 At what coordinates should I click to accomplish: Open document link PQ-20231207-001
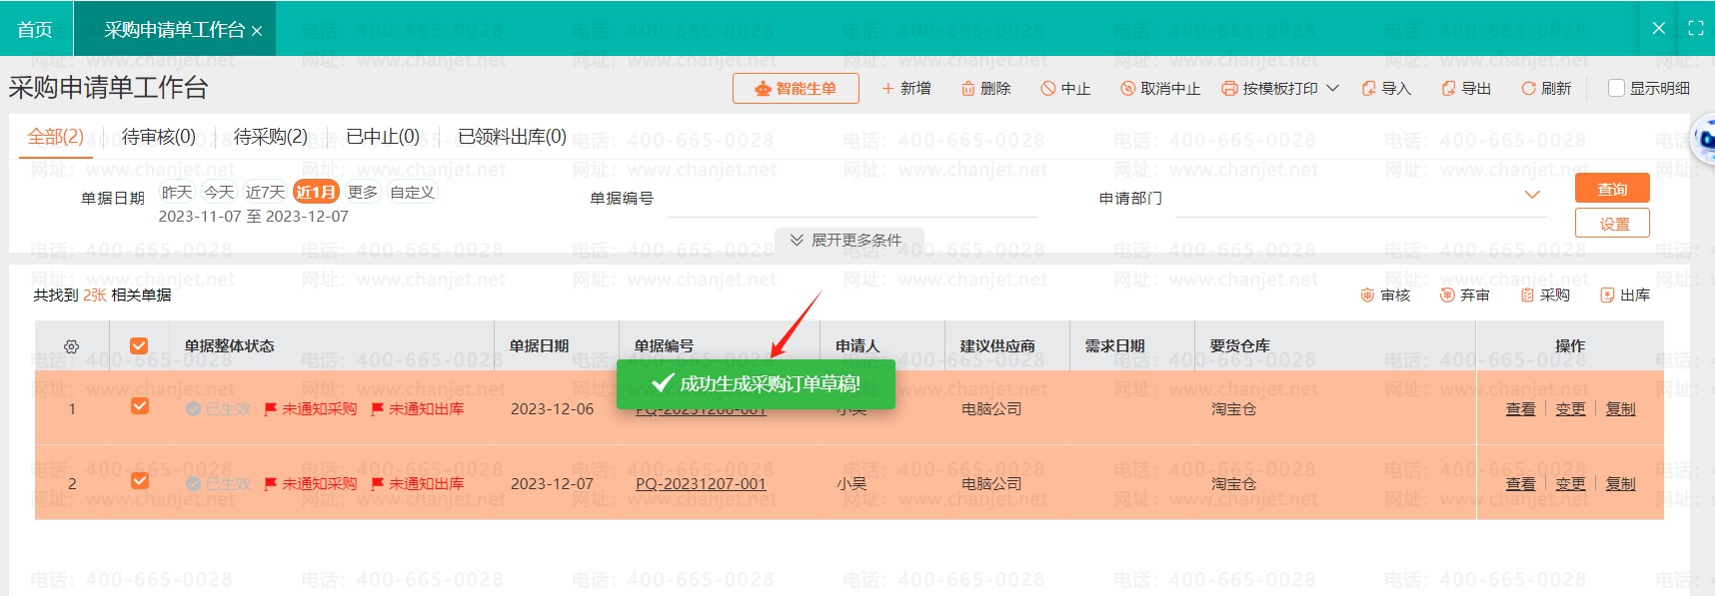tap(701, 484)
